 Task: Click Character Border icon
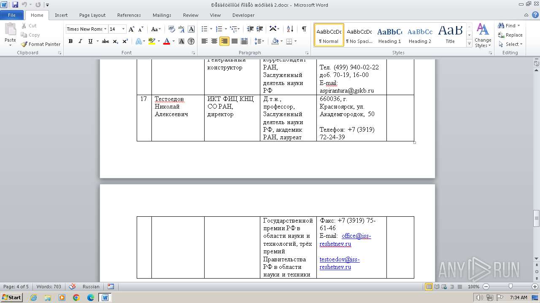[x=191, y=29]
